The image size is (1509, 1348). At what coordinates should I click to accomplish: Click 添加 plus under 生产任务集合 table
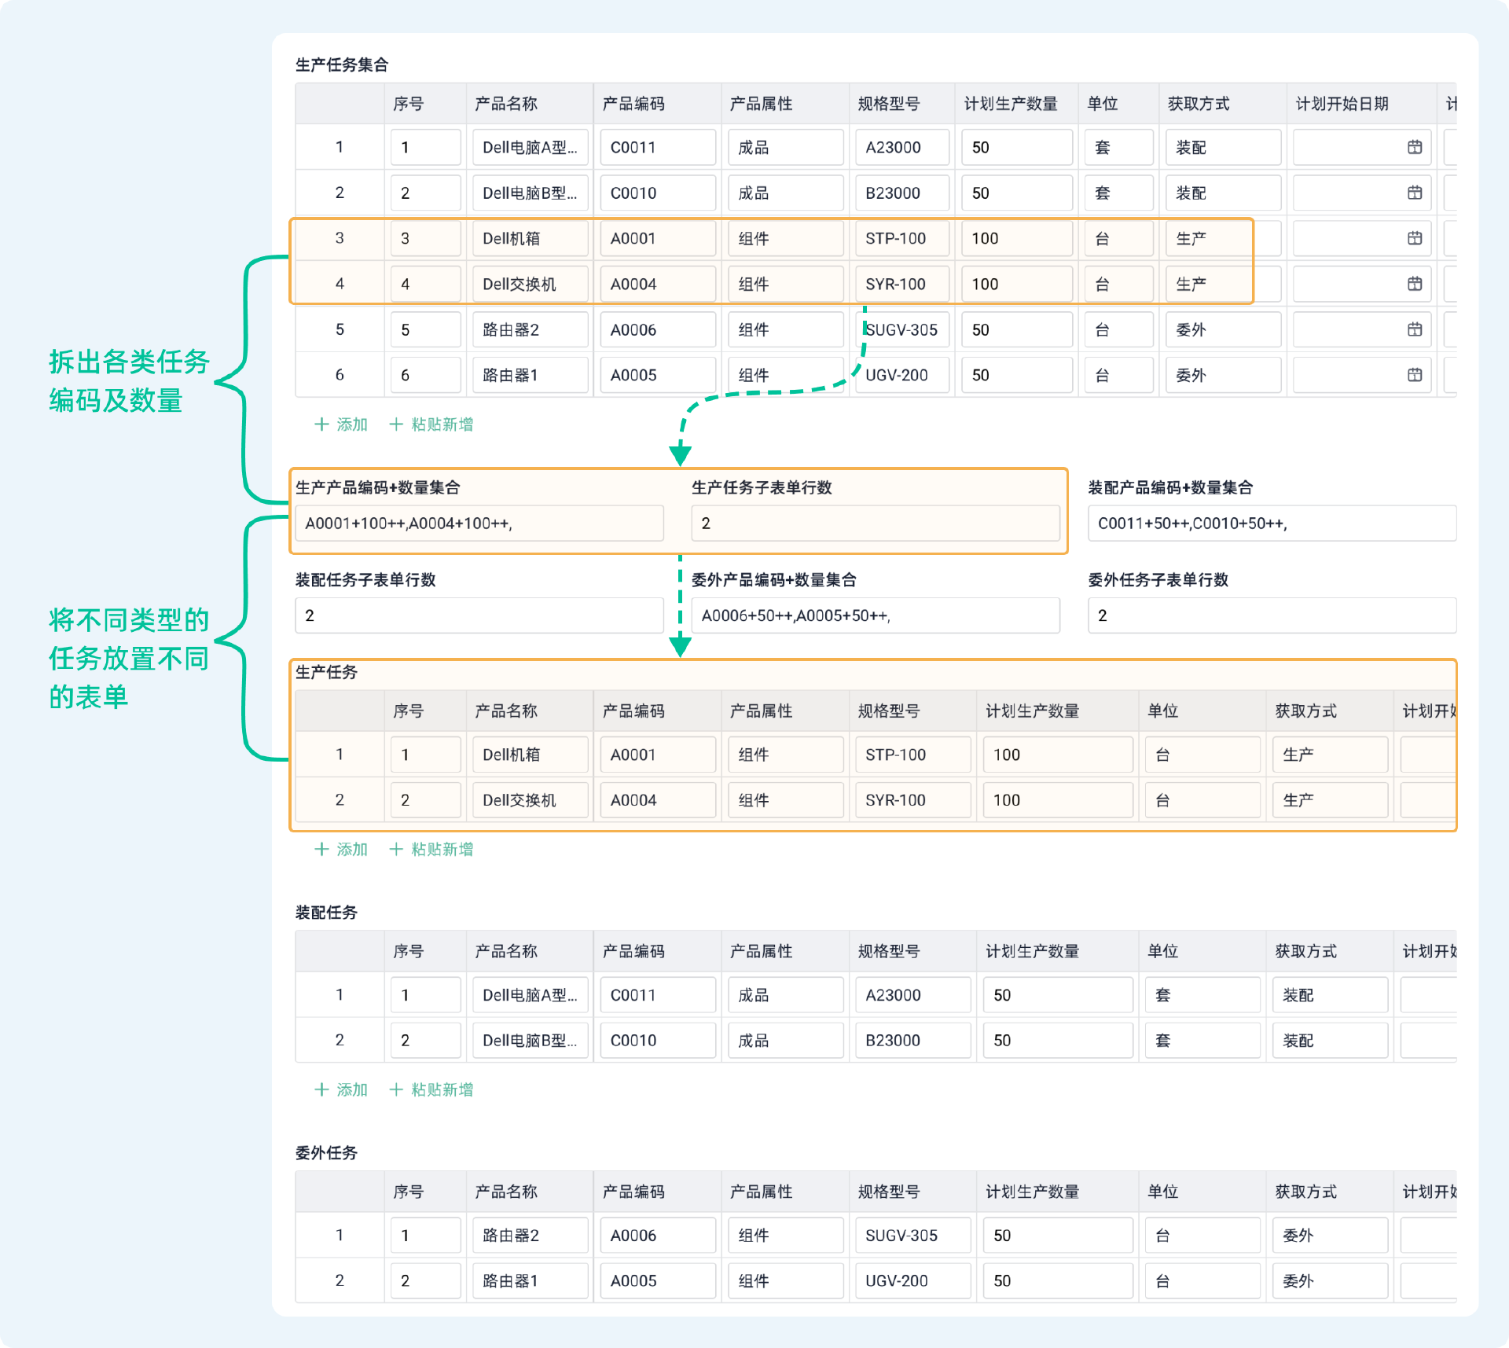point(341,424)
